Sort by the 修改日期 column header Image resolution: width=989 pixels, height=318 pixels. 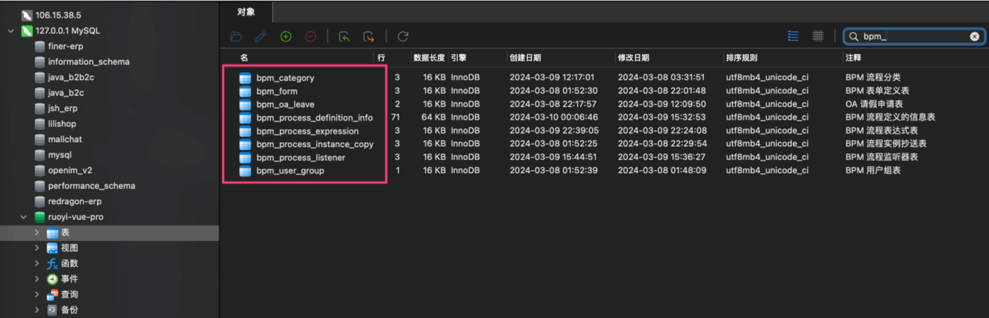point(633,58)
